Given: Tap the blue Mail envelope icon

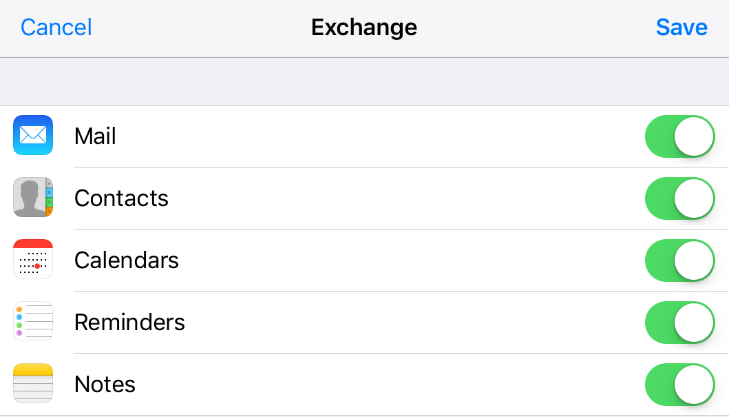Looking at the screenshot, I should [33, 135].
